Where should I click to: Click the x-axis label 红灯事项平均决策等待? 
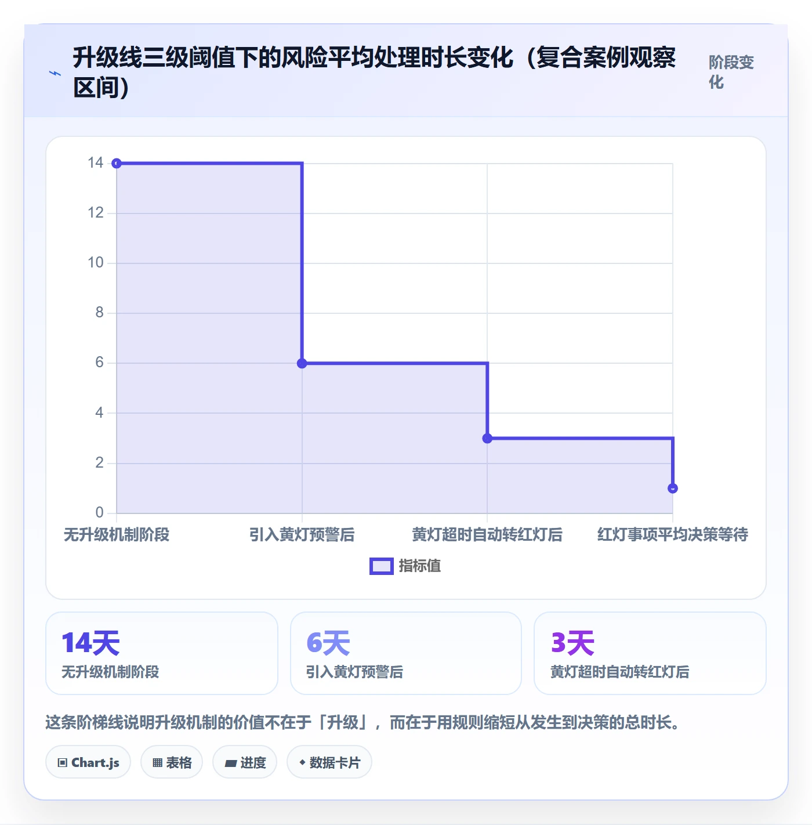point(673,534)
